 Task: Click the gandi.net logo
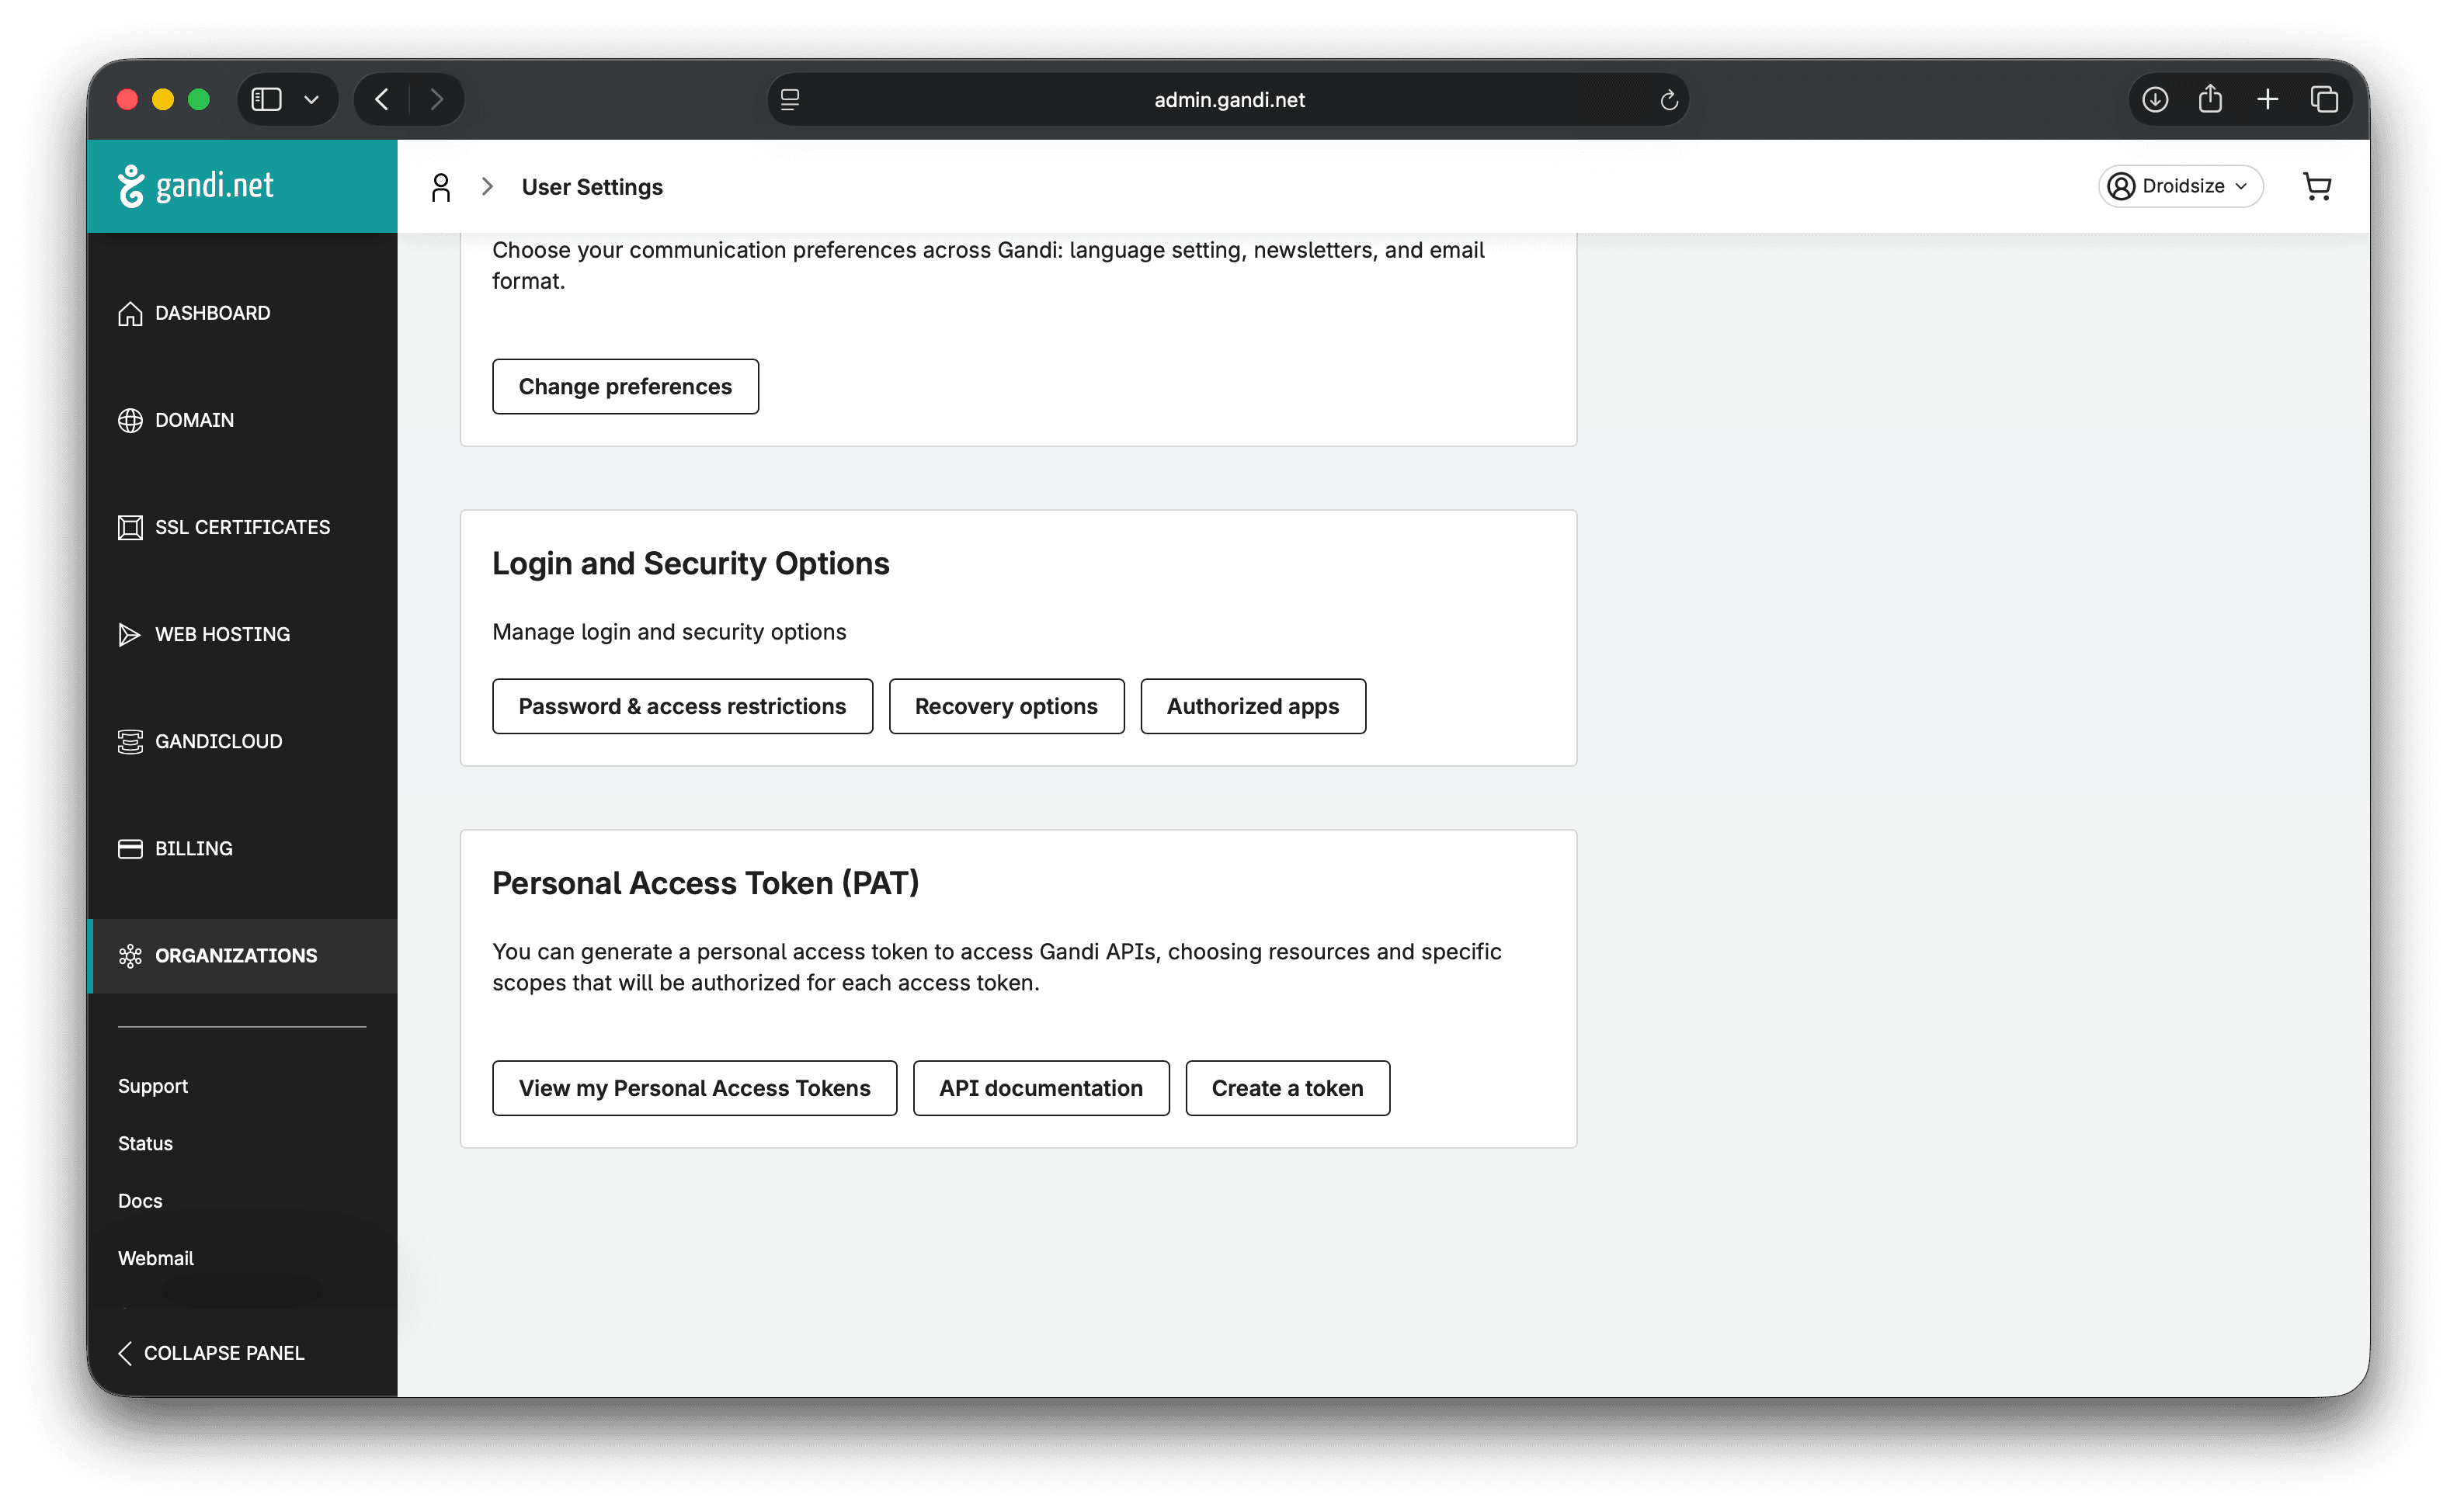(196, 186)
